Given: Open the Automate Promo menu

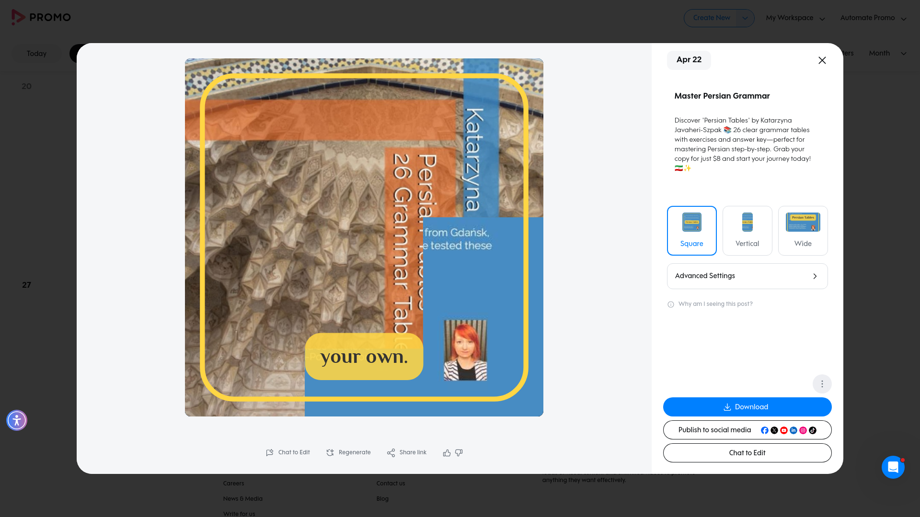Looking at the screenshot, I should point(873,18).
